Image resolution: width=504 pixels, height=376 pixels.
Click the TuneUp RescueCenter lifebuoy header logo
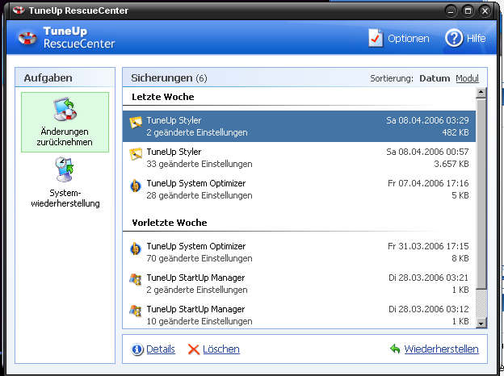(27, 38)
